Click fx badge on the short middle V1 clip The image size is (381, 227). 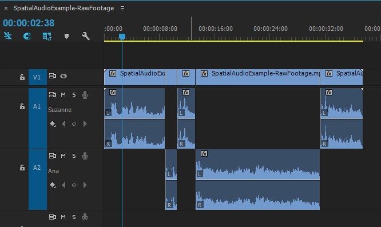point(186,74)
